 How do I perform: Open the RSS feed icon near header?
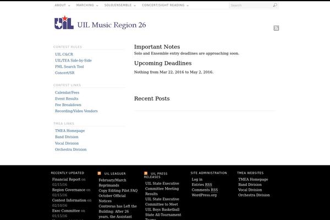276,28
